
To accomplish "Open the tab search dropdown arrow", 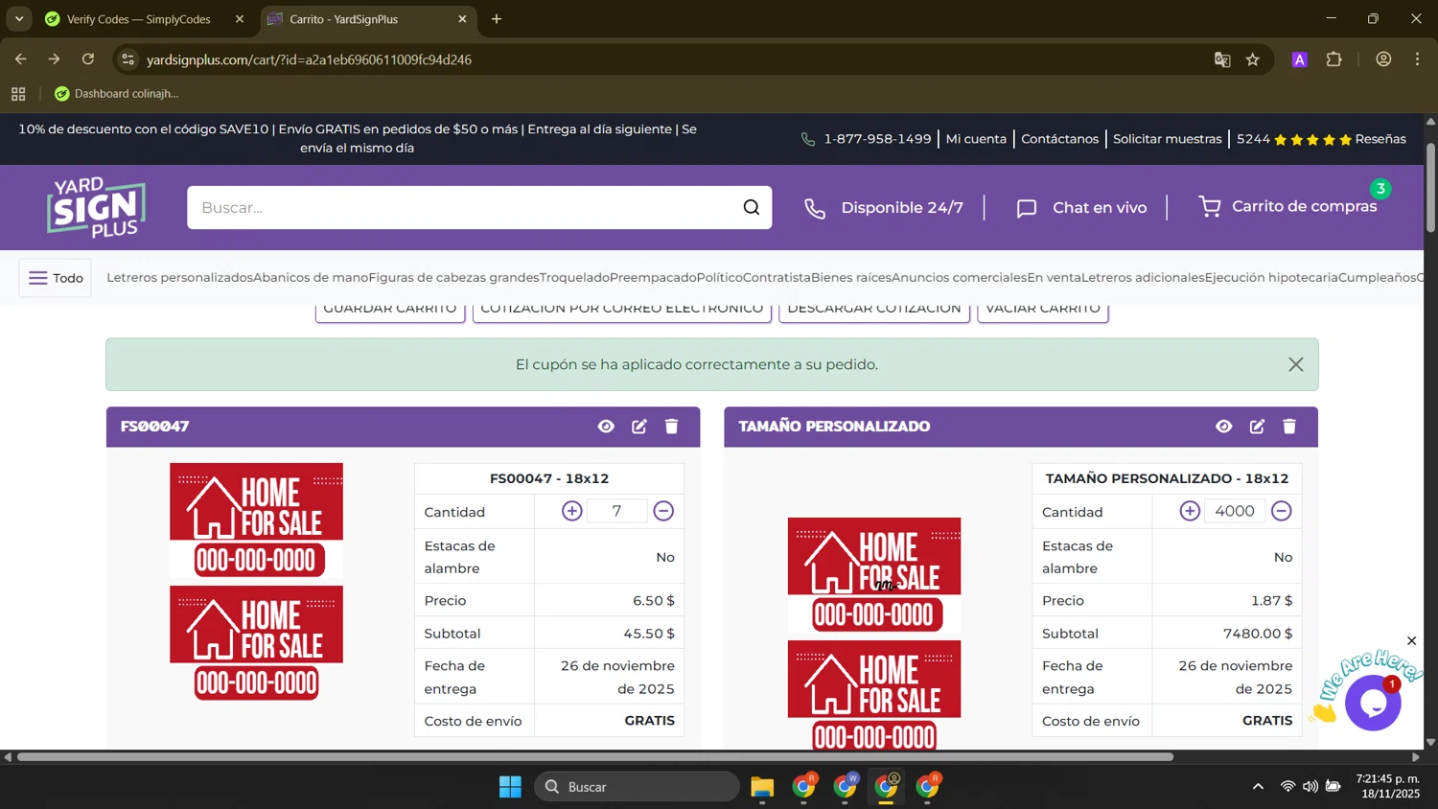I will point(19,19).
